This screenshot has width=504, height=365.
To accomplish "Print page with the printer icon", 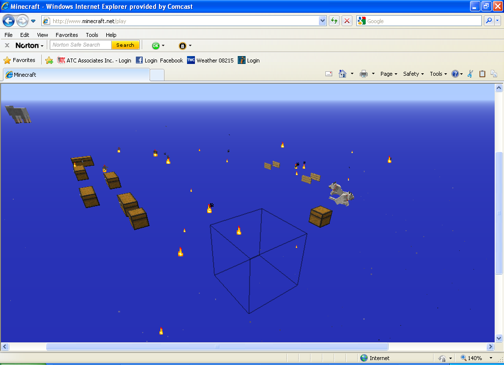I will click(x=364, y=74).
